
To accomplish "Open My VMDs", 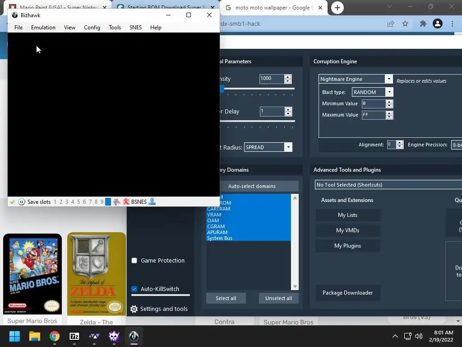I will (x=348, y=230).
